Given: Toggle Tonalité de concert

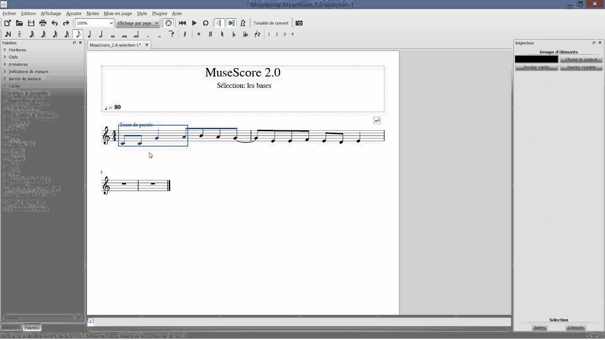Looking at the screenshot, I should [x=271, y=23].
